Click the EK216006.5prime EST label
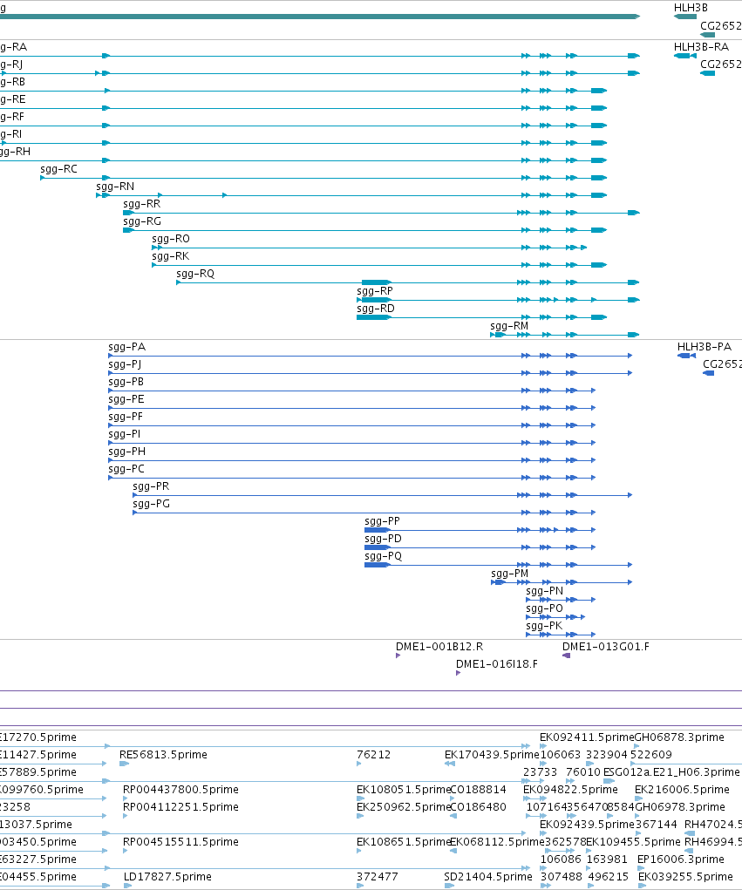The image size is (742, 890). 682,790
